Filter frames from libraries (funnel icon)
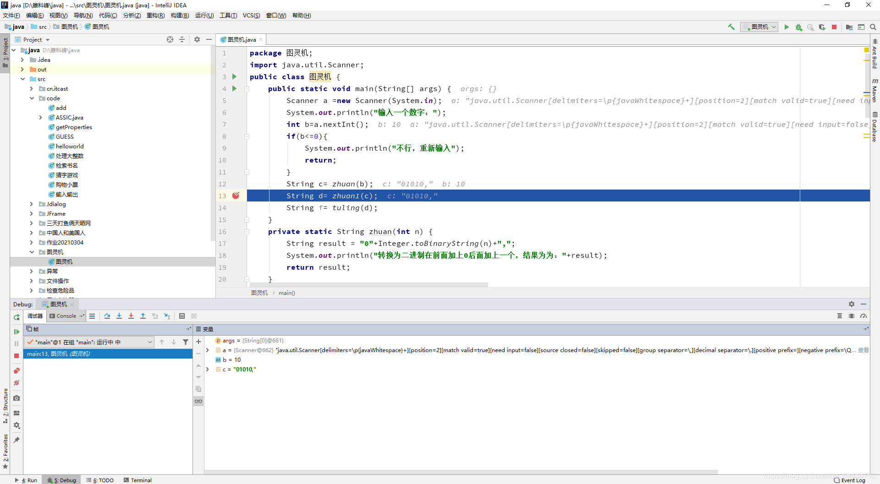This screenshot has width=880, height=484. point(186,342)
